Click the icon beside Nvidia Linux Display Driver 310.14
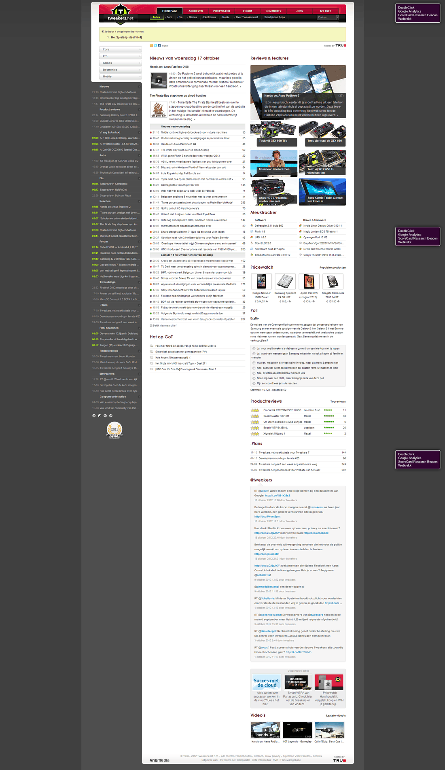Viewport: 445px width, 770px height. tap(300, 226)
